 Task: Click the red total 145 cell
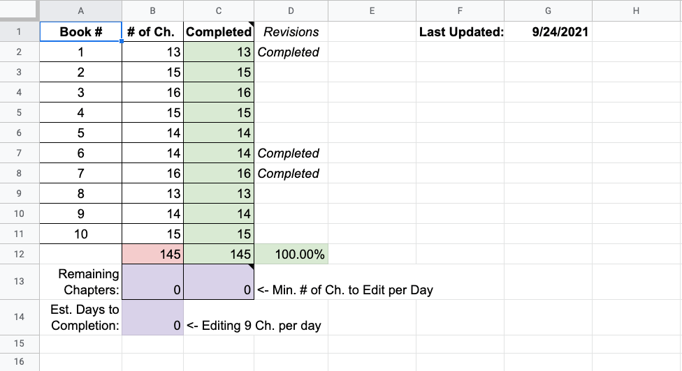pyautogui.click(x=152, y=255)
